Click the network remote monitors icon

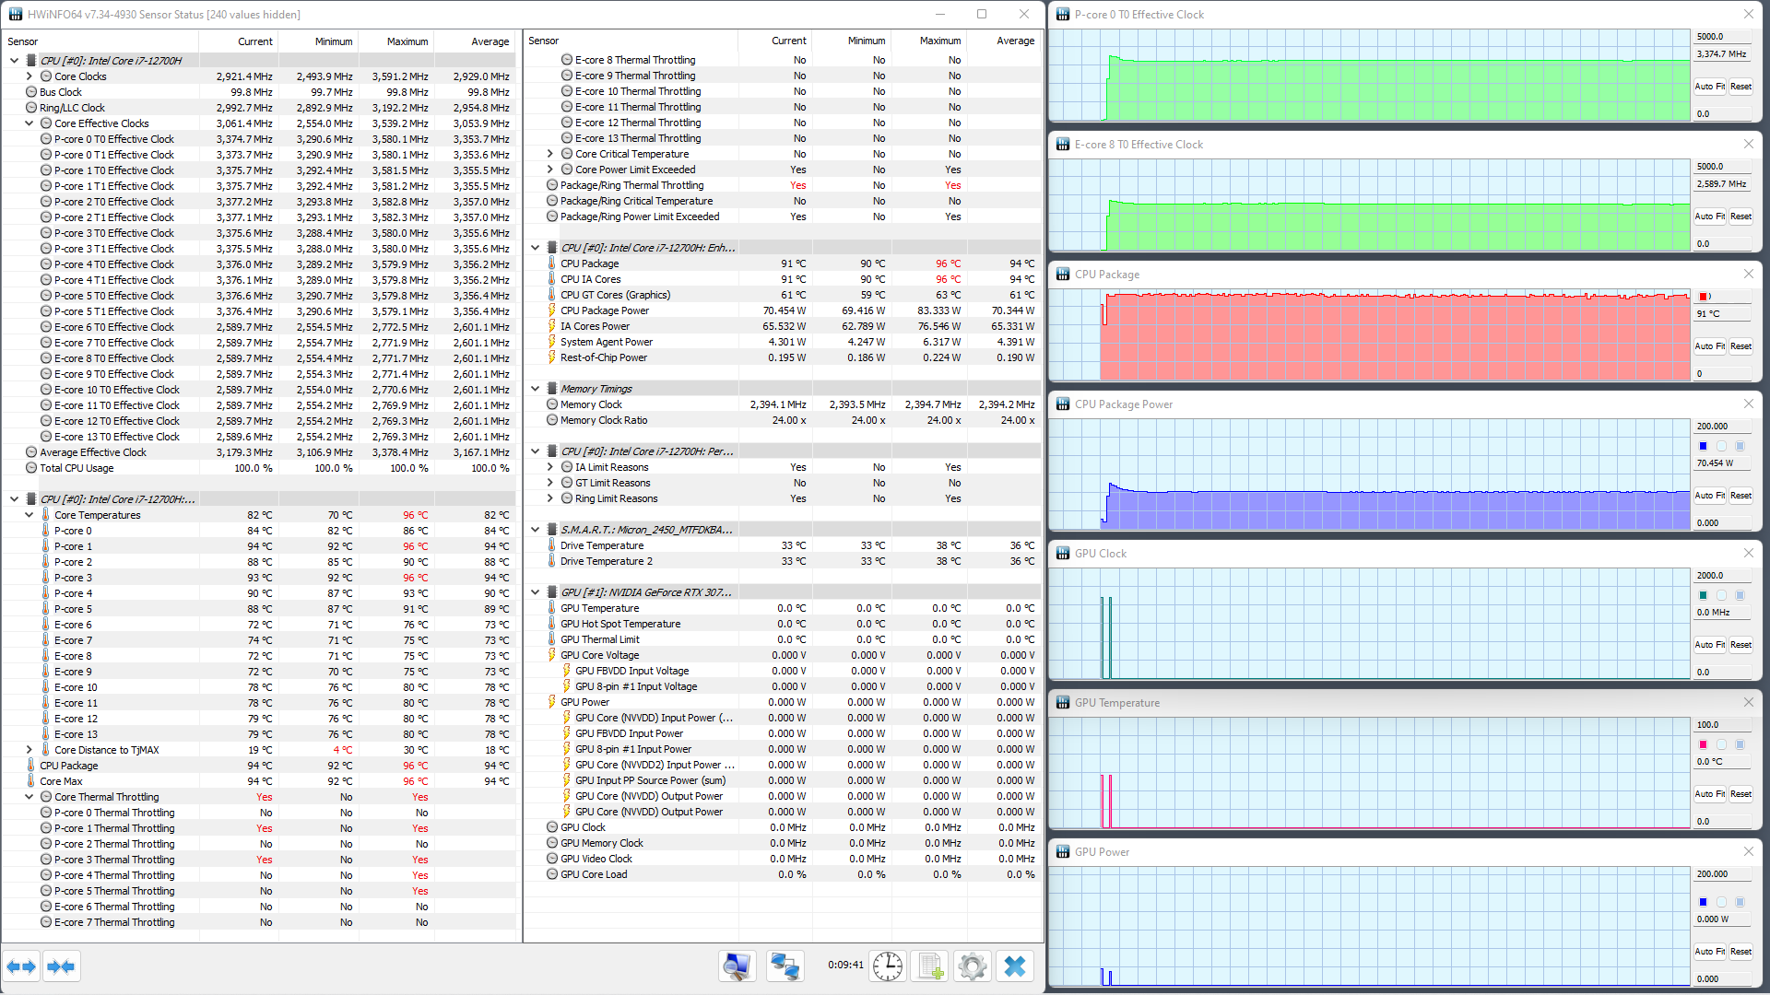tap(785, 966)
